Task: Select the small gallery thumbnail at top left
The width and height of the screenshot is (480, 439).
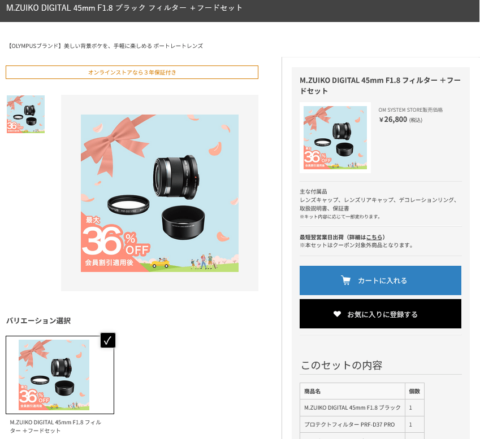Action: click(25, 114)
